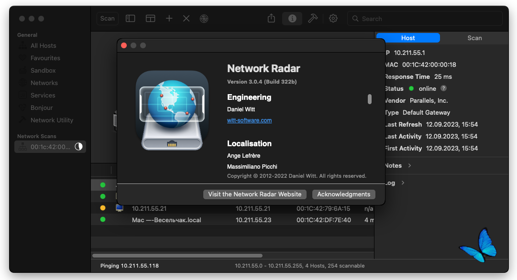
Task: Click MAC address 00:1C:42:79:6A:15
Action: coord(323,208)
